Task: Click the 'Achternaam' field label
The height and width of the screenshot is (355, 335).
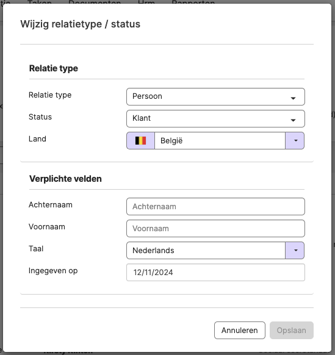Action: 51,205
